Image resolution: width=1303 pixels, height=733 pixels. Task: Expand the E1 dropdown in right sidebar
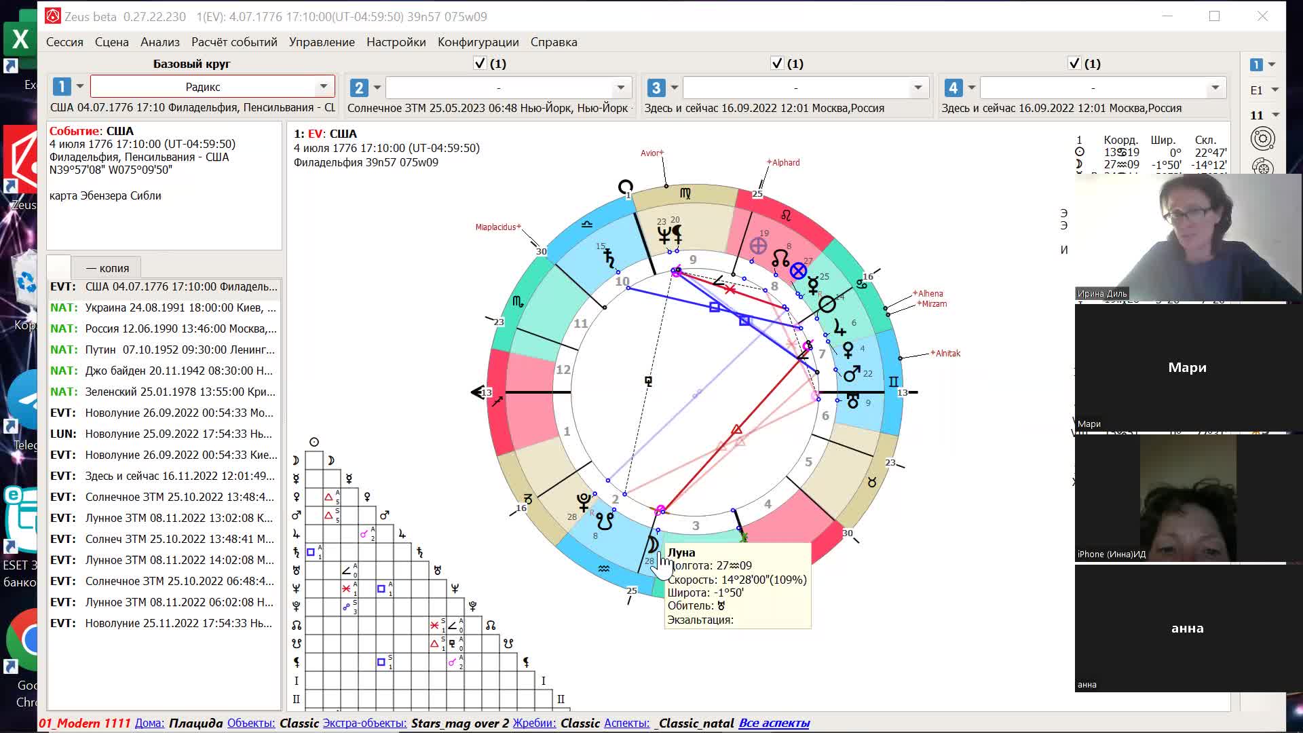(x=1274, y=90)
